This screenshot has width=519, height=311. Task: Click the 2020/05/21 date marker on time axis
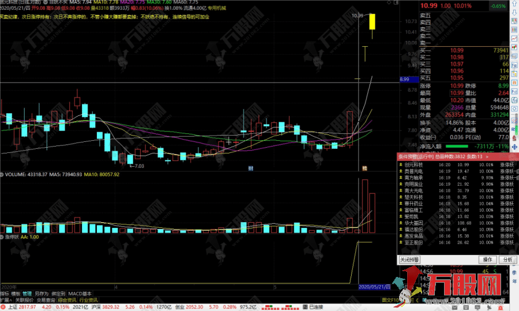pos(374,287)
